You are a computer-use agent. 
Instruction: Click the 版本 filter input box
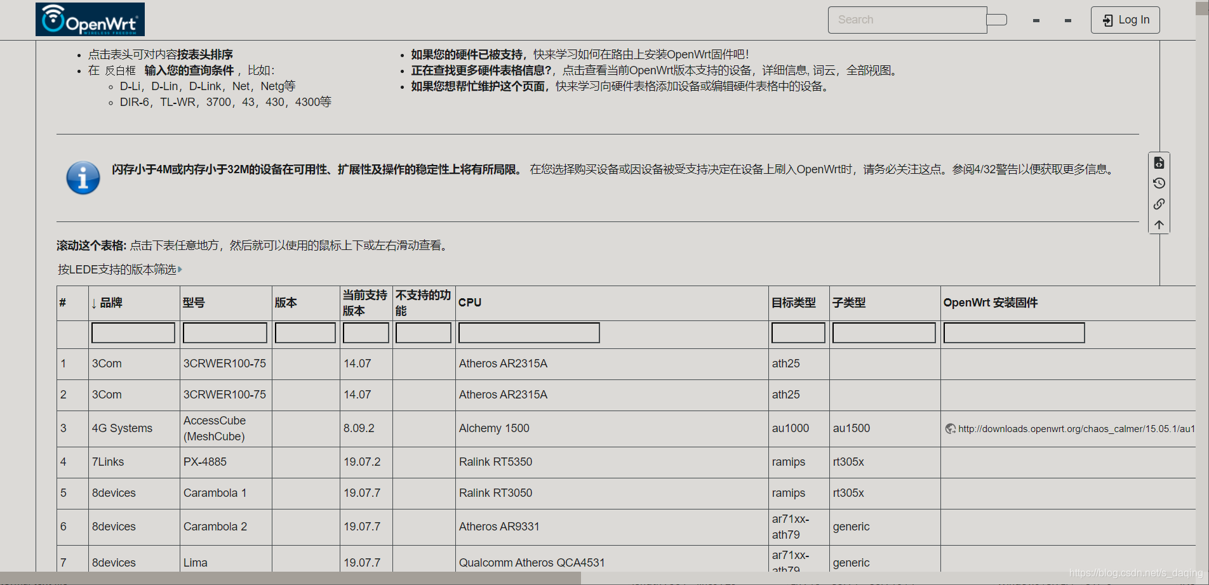(305, 333)
